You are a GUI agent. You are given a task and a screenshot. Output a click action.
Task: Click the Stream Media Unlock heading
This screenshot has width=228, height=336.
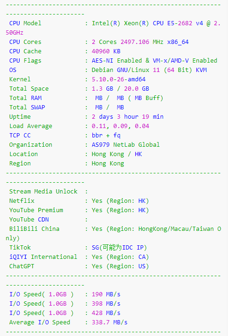click(43, 191)
